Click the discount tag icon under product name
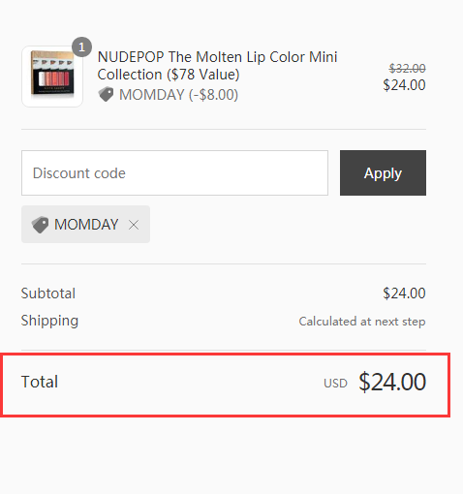Viewport: 463px width, 494px height. [x=106, y=94]
